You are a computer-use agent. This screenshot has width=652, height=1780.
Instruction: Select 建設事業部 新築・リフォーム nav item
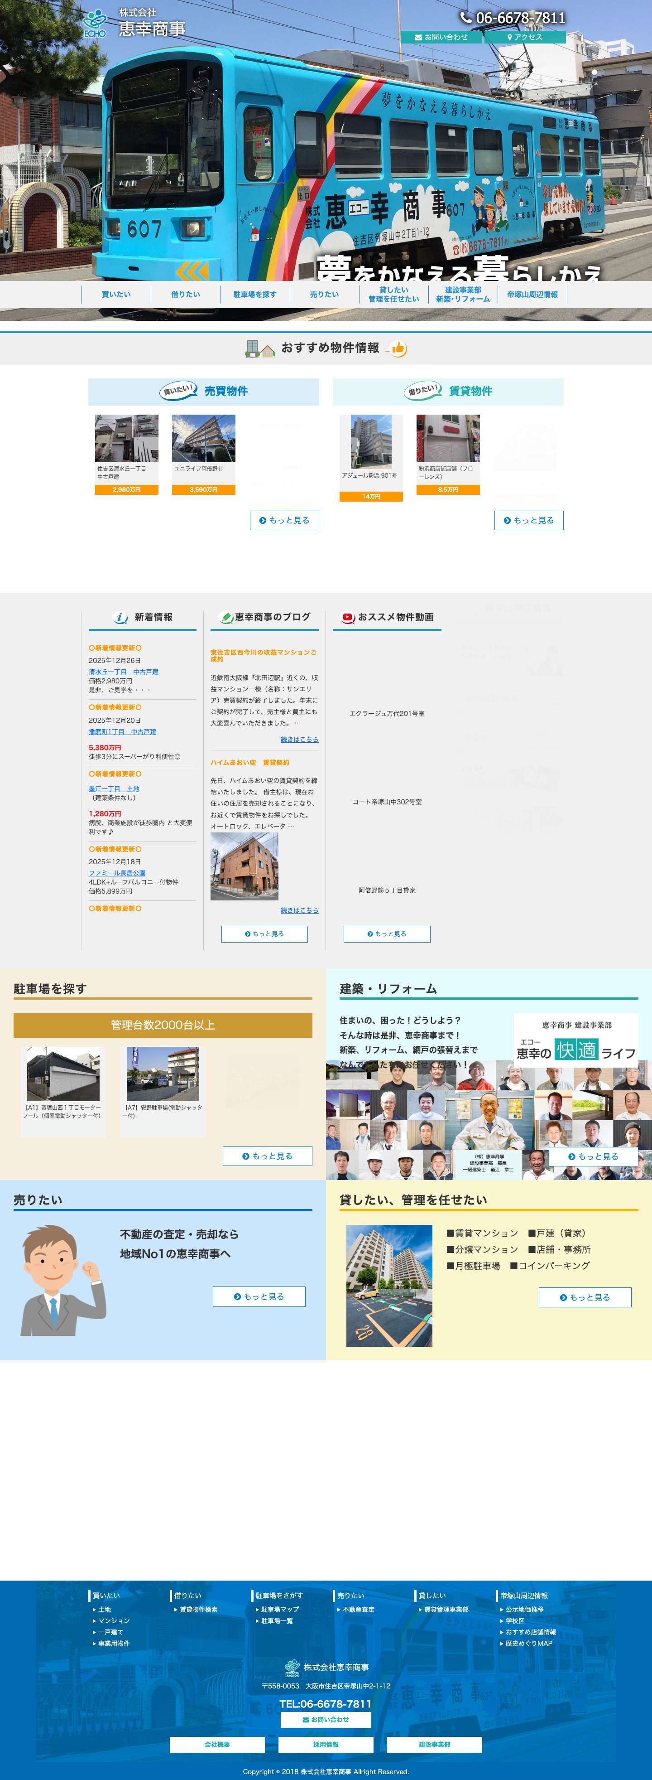[463, 295]
